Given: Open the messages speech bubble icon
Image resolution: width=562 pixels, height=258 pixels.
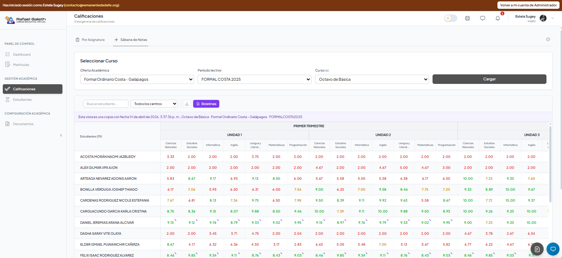Looking at the screenshot, I should click(483, 18).
